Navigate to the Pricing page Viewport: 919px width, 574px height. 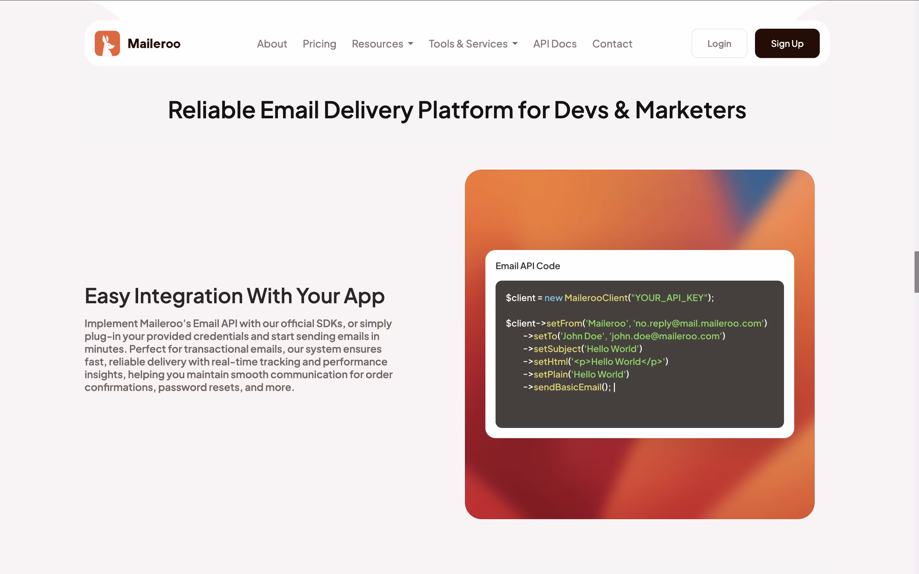[x=319, y=44]
